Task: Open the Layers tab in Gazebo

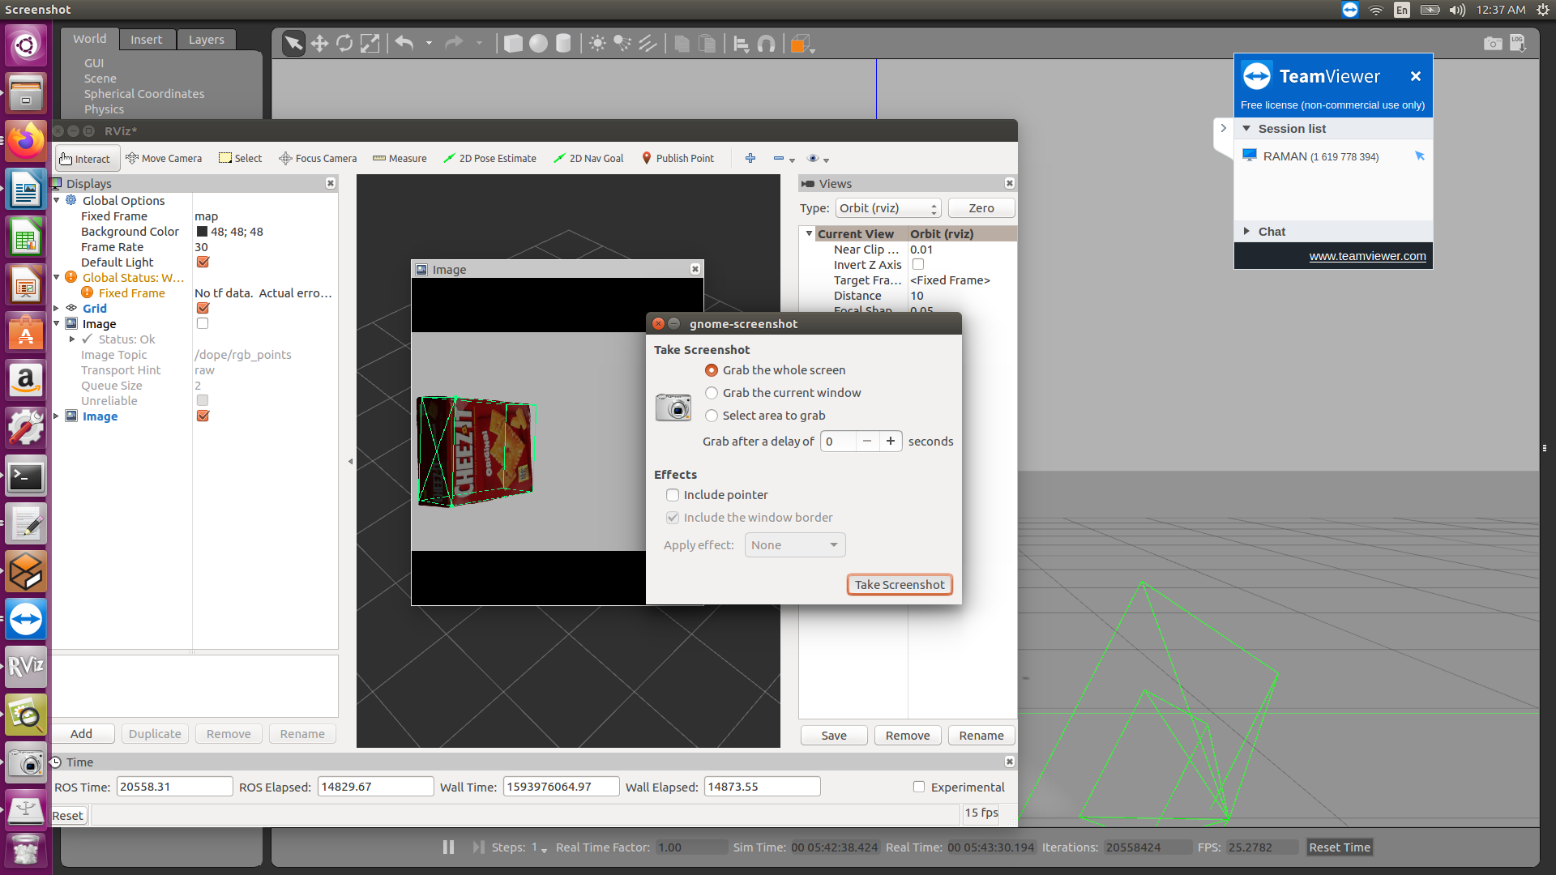Action: click(206, 40)
